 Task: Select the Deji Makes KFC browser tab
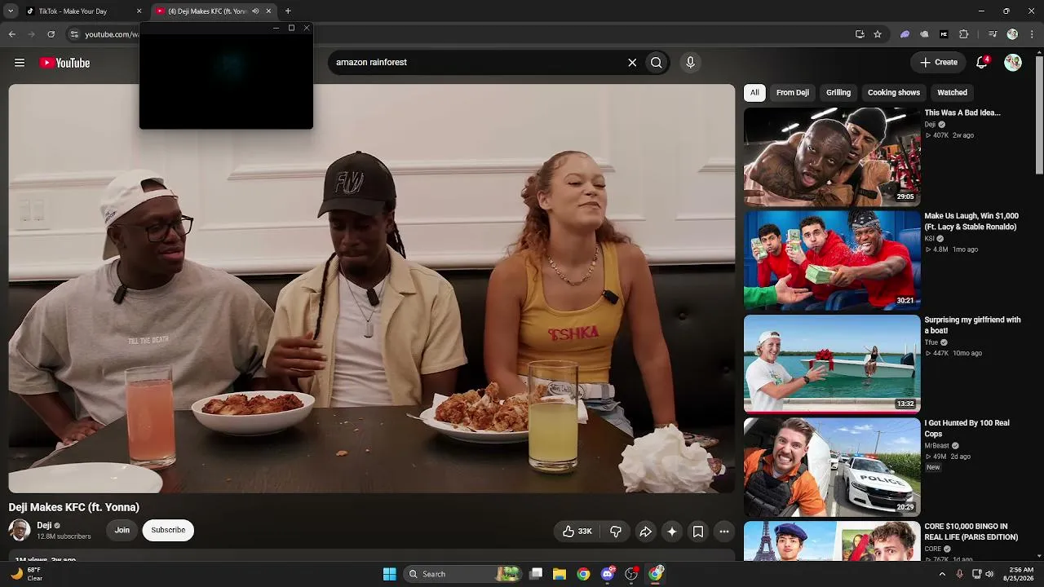(213, 11)
